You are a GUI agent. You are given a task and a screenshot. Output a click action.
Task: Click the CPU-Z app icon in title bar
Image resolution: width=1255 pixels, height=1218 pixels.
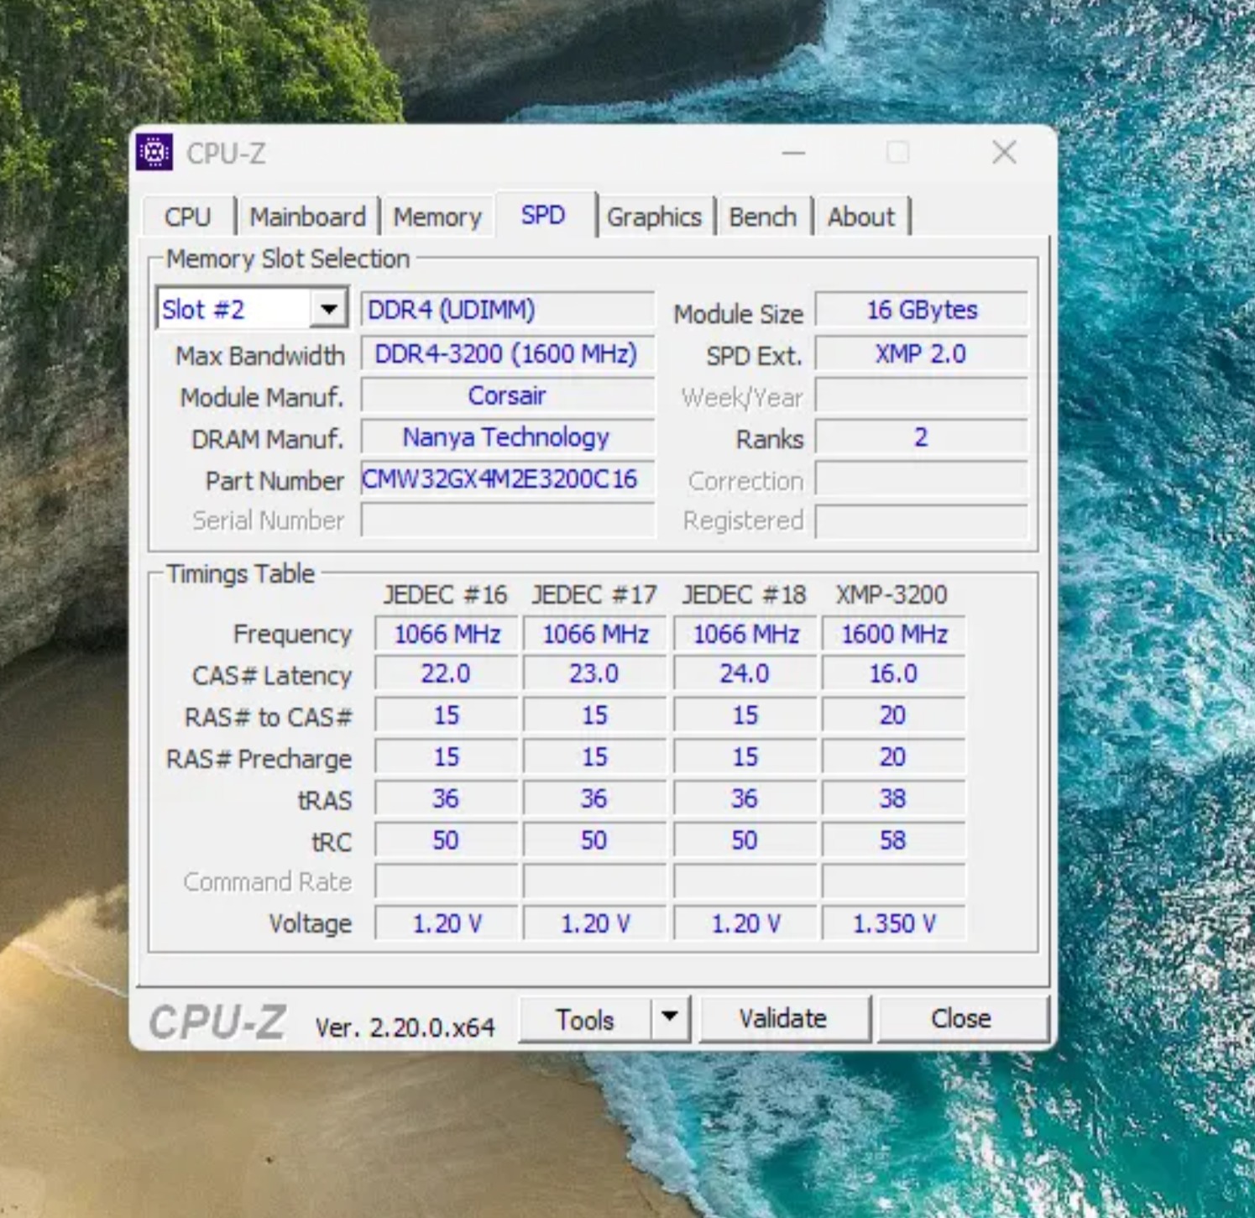tap(154, 153)
